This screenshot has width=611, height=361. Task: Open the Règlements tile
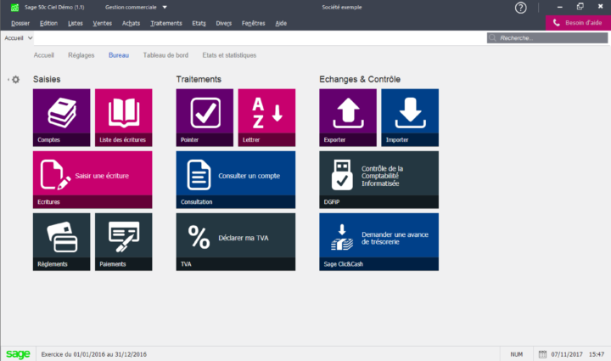62,242
